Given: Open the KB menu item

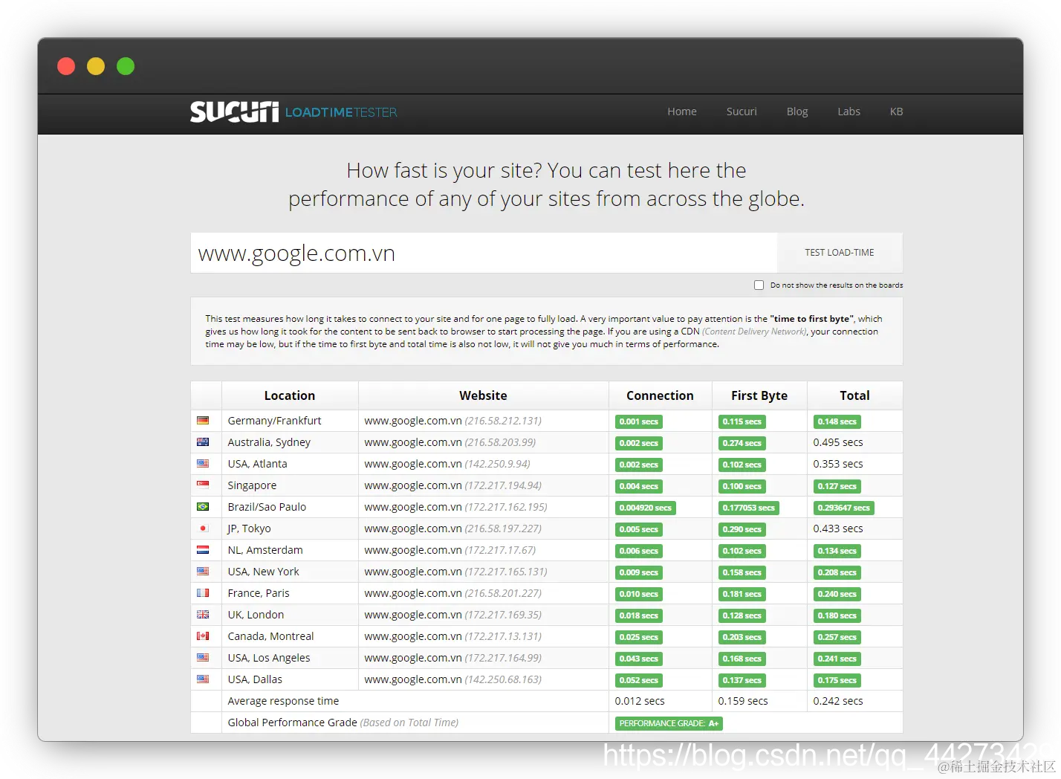Looking at the screenshot, I should point(896,111).
